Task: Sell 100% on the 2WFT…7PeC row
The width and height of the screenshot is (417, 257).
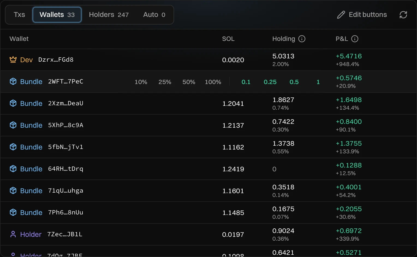Action: pos(213,82)
